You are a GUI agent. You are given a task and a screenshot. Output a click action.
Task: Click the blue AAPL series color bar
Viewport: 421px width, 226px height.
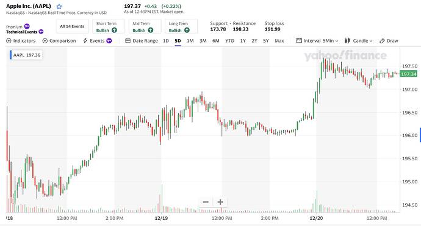pos(10,55)
